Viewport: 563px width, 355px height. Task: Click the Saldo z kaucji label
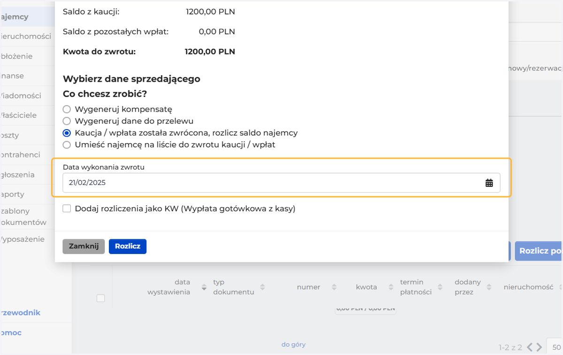click(x=91, y=12)
